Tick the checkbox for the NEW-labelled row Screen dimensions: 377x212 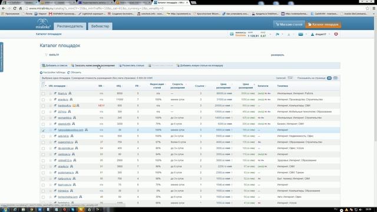click(x=43, y=106)
